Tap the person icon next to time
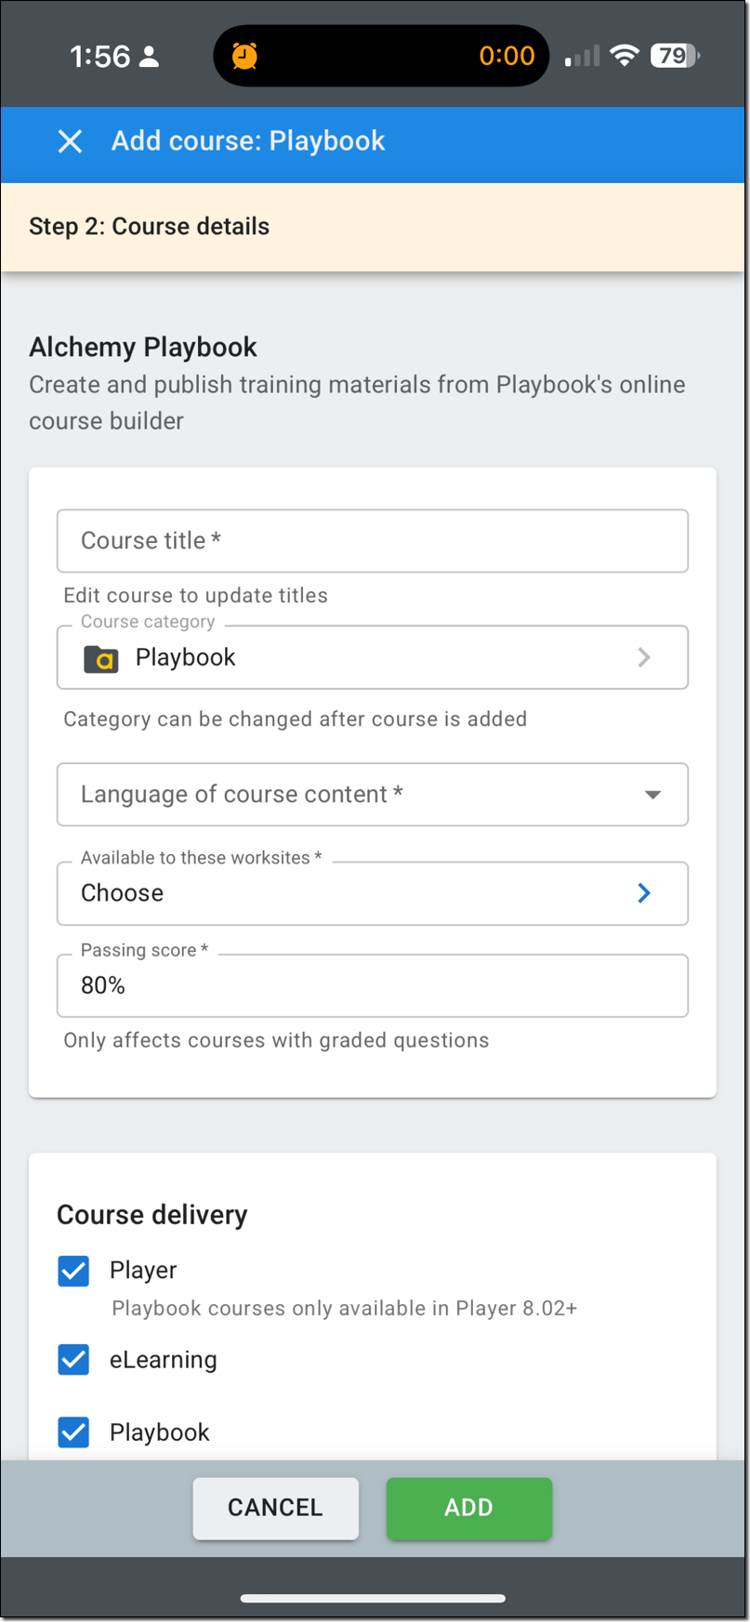Image resolution: width=750 pixels, height=1622 pixels. tap(149, 57)
